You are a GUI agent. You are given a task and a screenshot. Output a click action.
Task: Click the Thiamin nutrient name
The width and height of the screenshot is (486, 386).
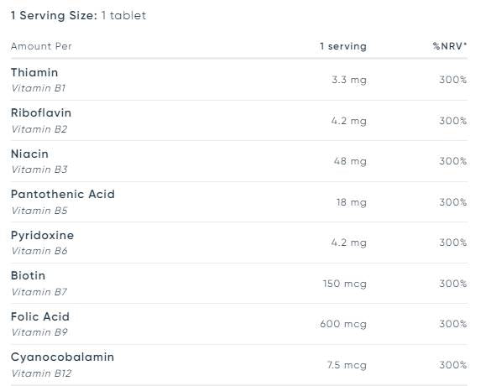coord(34,72)
